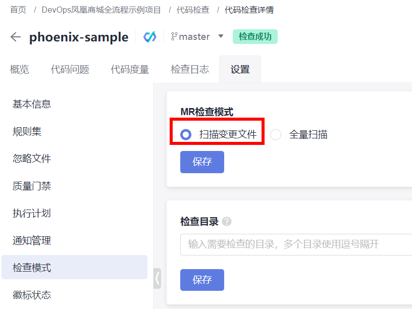Click the back arrow beside phoenix-sample
412x309 pixels.
tap(16, 37)
